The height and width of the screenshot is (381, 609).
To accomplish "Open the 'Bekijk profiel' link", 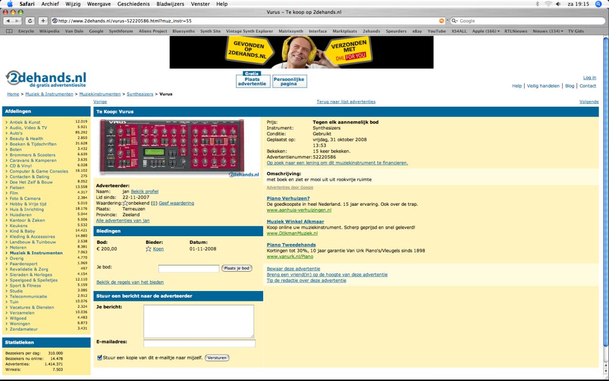I will tap(145, 191).
